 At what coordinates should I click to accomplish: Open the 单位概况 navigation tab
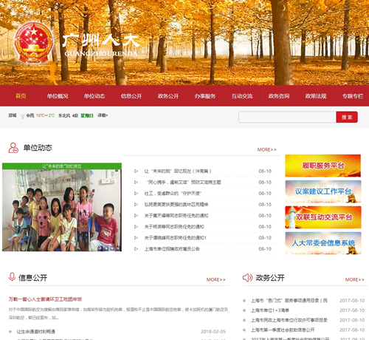pyautogui.click(x=58, y=96)
